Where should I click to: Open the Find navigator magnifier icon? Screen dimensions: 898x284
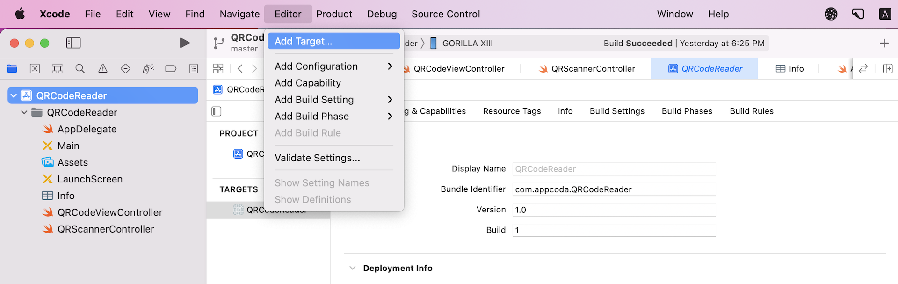(x=80, y=69)
